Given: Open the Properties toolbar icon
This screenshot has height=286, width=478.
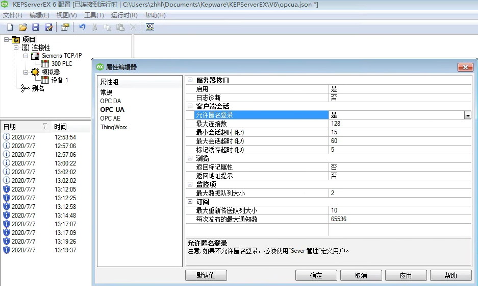Looking at the screenshot, I should pos(65,27).
